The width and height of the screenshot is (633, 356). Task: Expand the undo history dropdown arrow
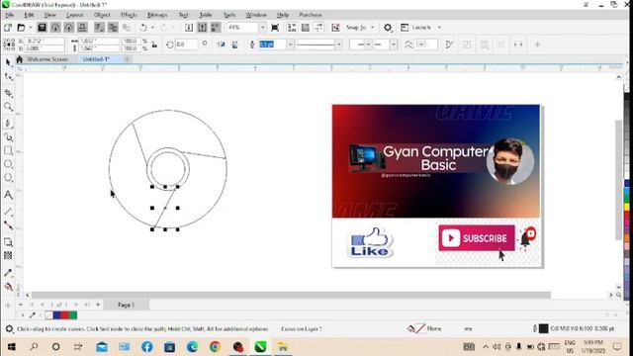pos(152,28)
